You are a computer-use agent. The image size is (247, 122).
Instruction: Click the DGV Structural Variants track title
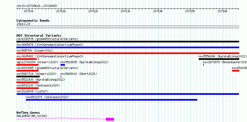[39, 35]
